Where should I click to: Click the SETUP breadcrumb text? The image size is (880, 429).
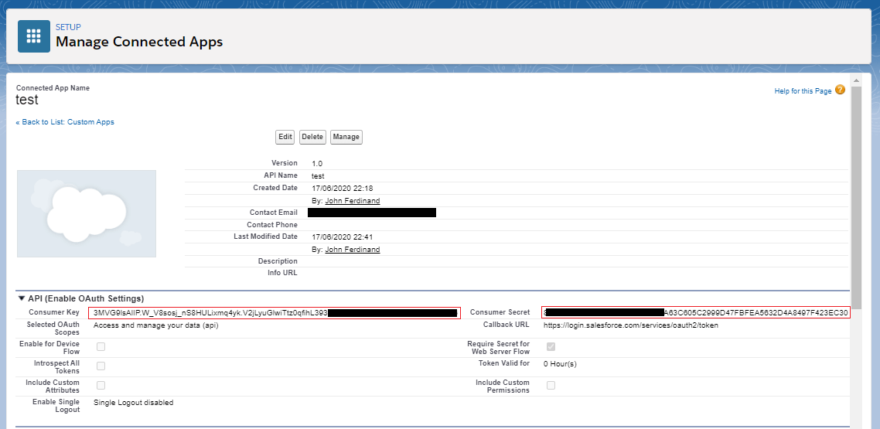[x=69, y=27]
